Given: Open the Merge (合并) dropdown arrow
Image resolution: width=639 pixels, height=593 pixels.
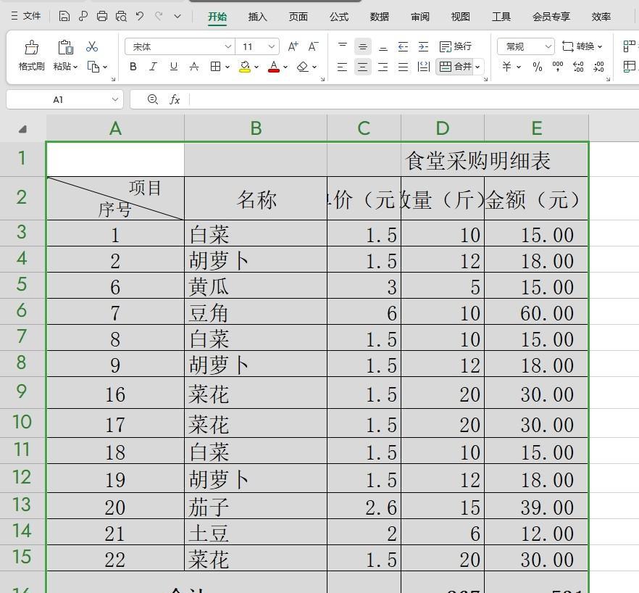Looking at the screenshot, I should [x=477, y=67].
